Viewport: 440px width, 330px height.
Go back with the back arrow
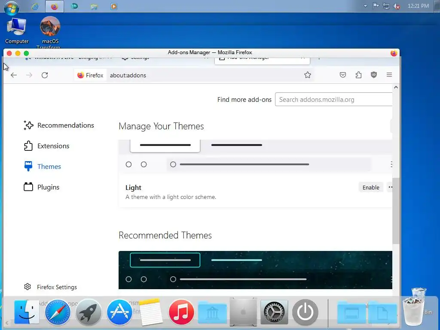tap(14, 75)
